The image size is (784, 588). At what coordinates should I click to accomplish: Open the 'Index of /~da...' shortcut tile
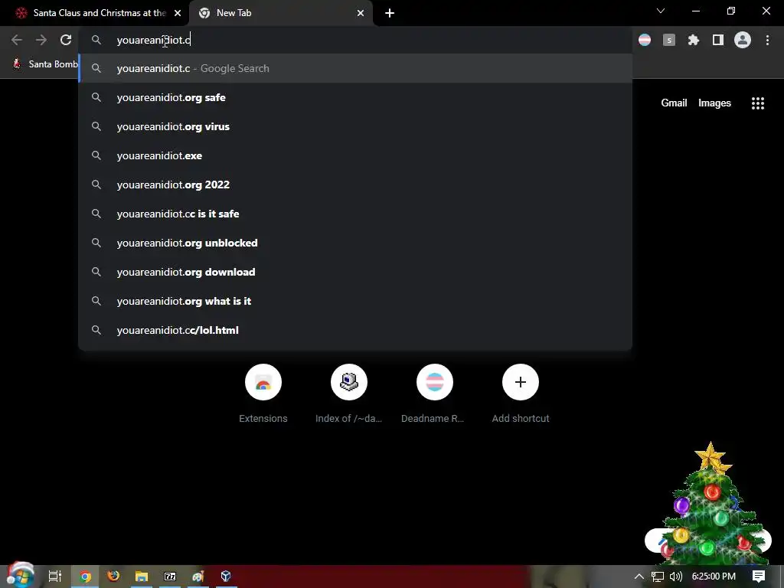click(x=349, y=394)
